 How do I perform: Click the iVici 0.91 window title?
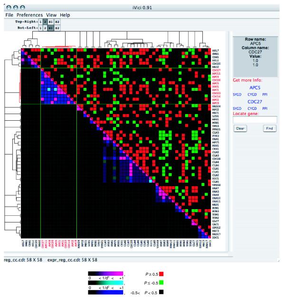(x=142, y=8)
